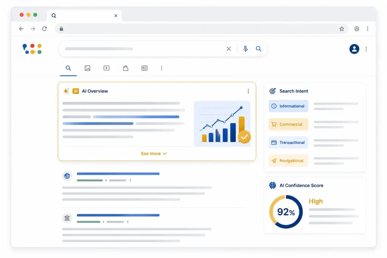Switch to the News search tab
This screenshot has width=387, height=258.
pos(144,68)
